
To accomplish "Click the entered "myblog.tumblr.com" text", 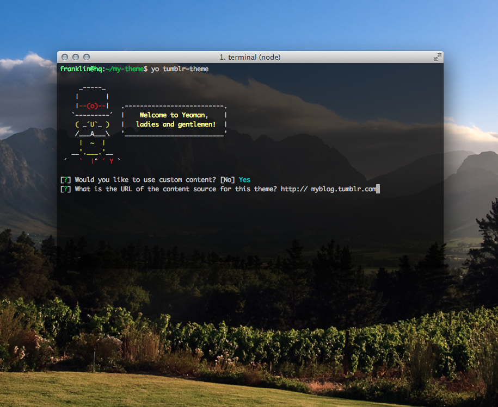I will tap(343, 189).
